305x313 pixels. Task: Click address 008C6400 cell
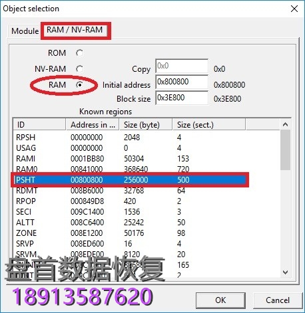(x=87, y=223)
